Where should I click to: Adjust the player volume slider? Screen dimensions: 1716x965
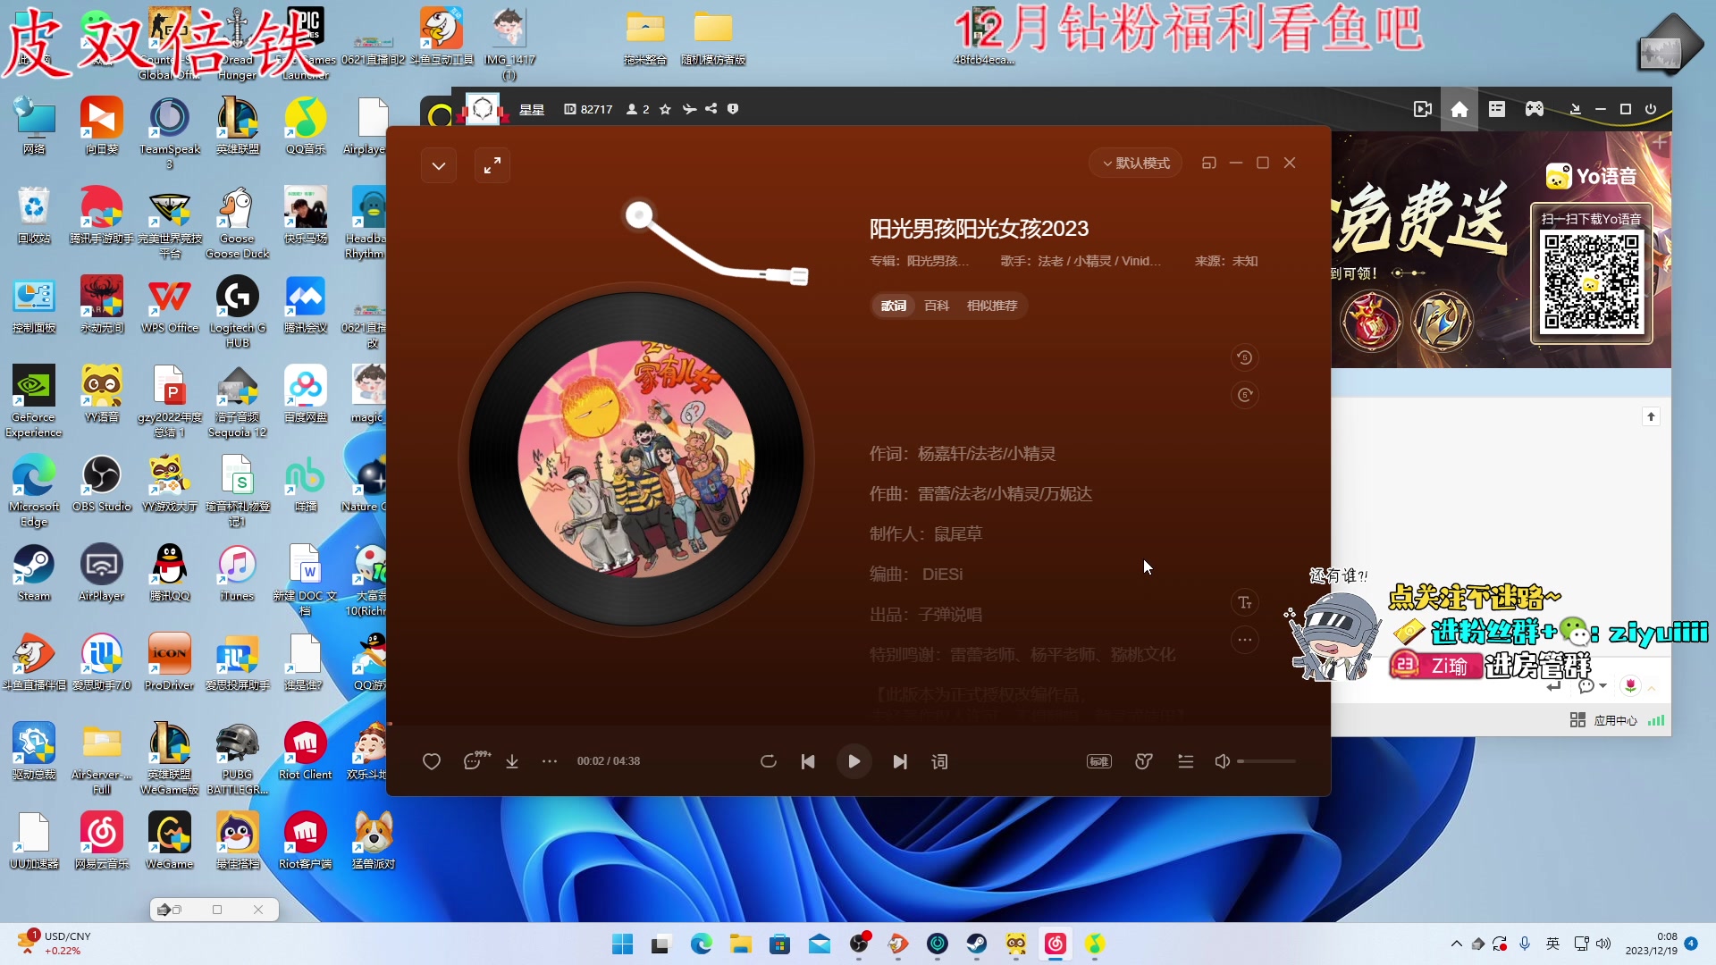tap(1266, 761)
